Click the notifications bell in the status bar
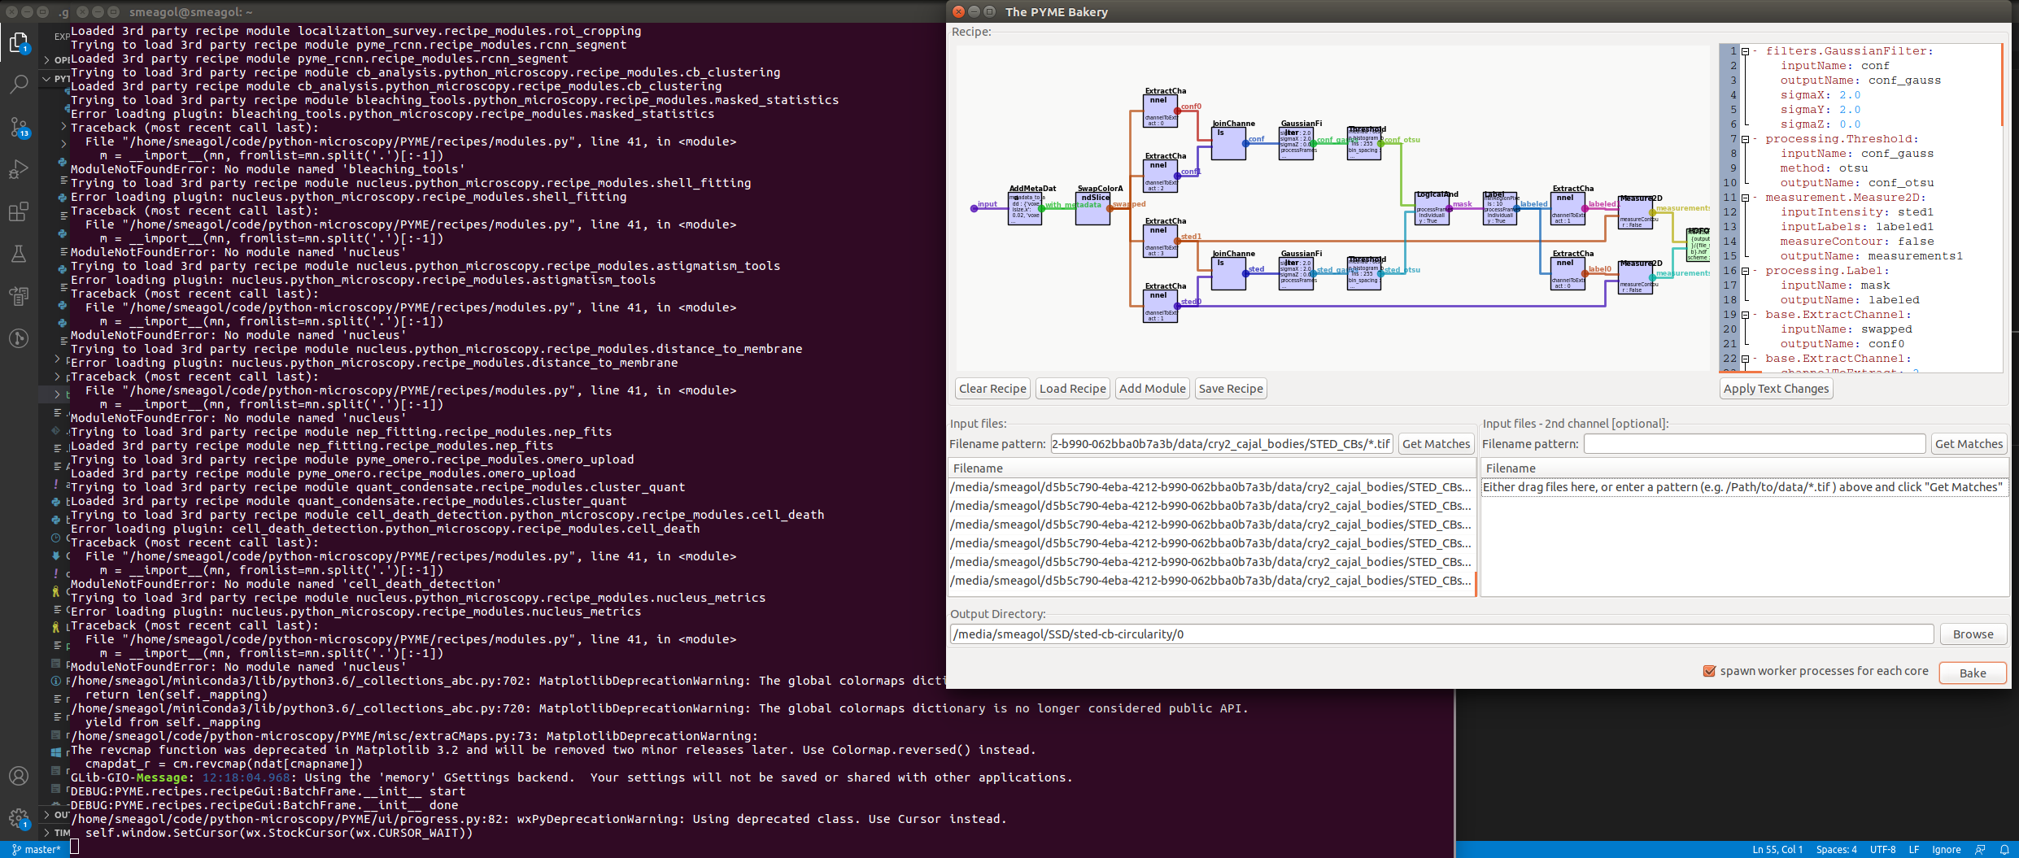The width and height of the screenshot is (2019, 858). click(x=2003, y=849)
